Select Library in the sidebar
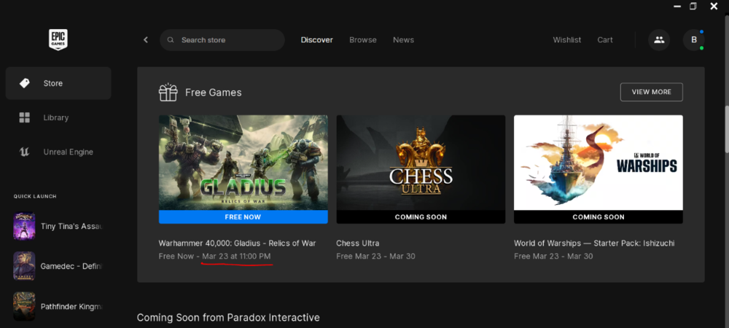The height and width of the screenshot is (328, 729). (58, 117)
